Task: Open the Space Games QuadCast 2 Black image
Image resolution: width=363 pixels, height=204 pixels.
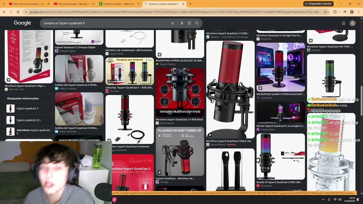Action: [230, 90]
